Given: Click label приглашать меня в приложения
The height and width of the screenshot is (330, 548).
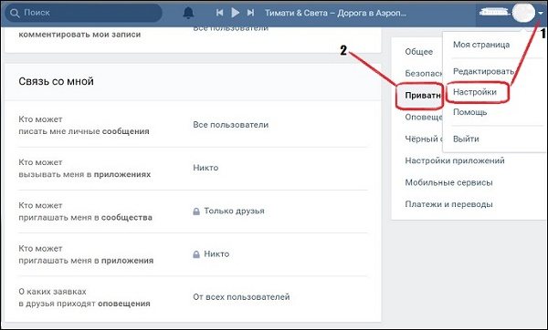Looking at the screenshot, I should tap(86, 261).
